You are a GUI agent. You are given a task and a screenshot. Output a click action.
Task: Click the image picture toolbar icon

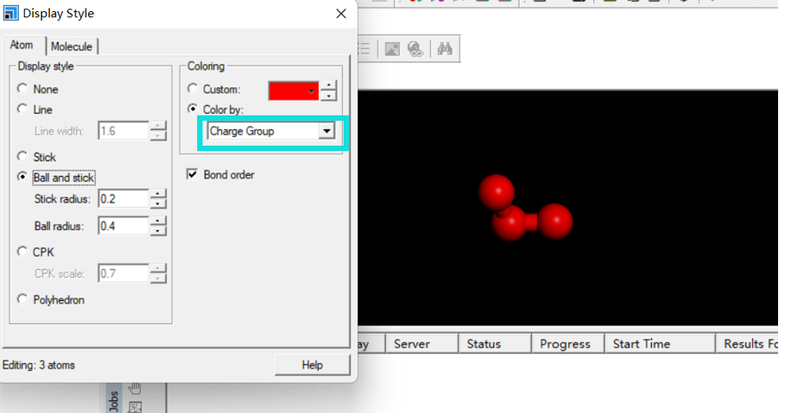[x=392, y=48]
